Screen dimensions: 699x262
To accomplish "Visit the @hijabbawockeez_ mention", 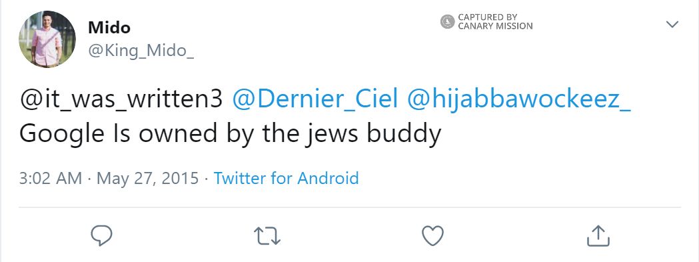I will pyautogui.click(x=519, y=99).
